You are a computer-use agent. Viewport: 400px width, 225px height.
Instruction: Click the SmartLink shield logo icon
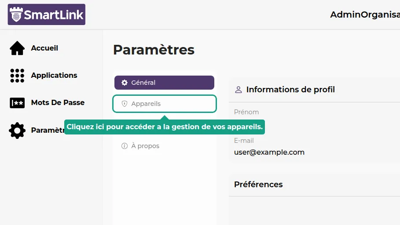(16, 15)
